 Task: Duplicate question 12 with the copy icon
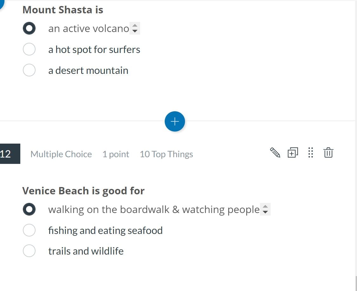(293, 152)
